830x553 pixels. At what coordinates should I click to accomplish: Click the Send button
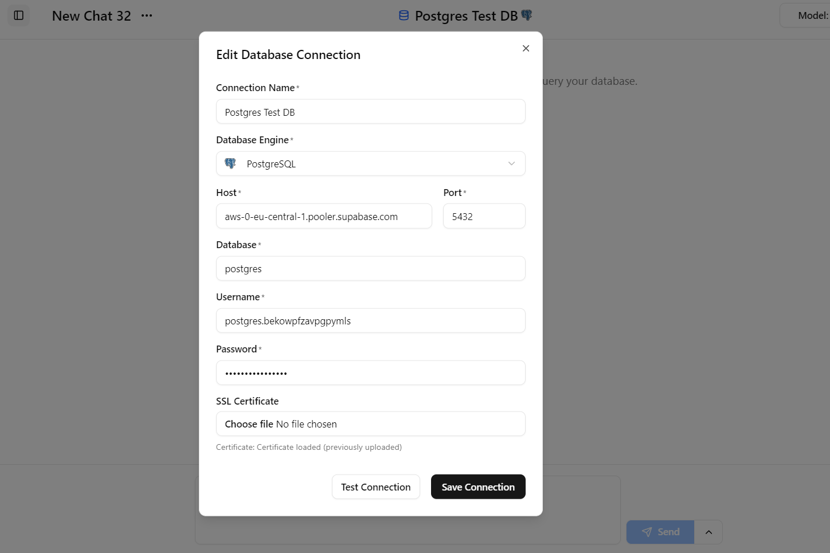pyautogui.click(x=660, y=532)
